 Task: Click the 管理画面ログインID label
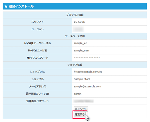[x=38, y=94]
